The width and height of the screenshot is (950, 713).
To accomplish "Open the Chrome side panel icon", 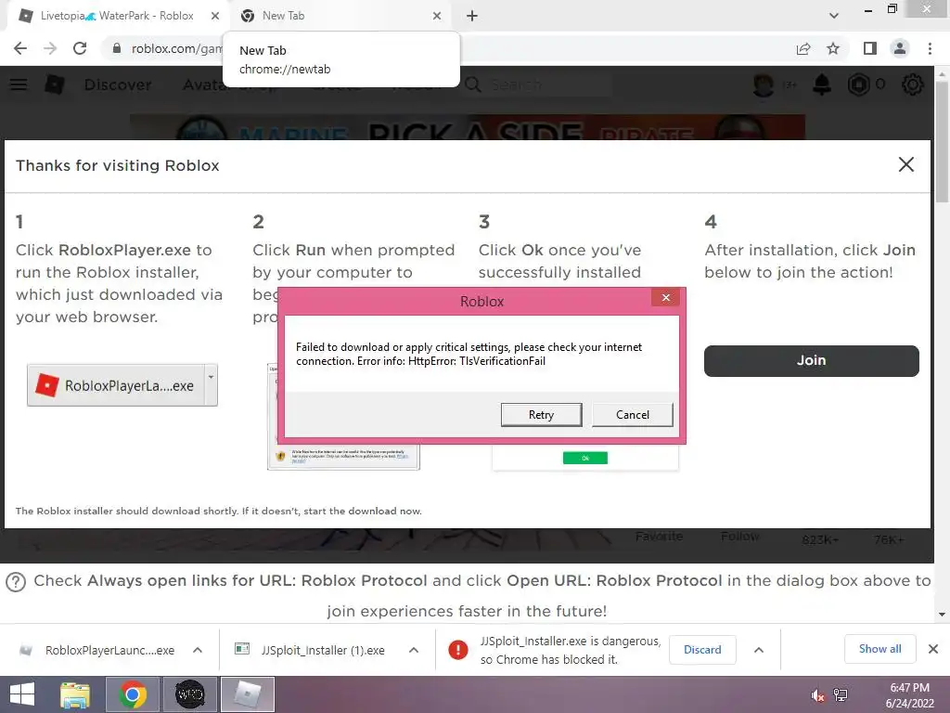I will pyautogui.click(x=870, y=48).
